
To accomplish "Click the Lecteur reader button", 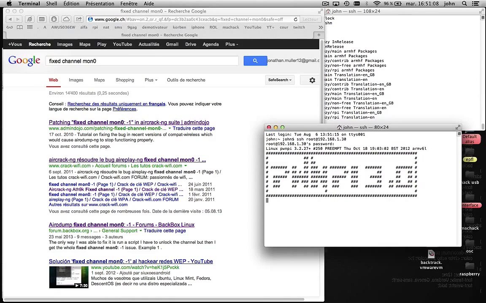I will [x=310, y=19].
